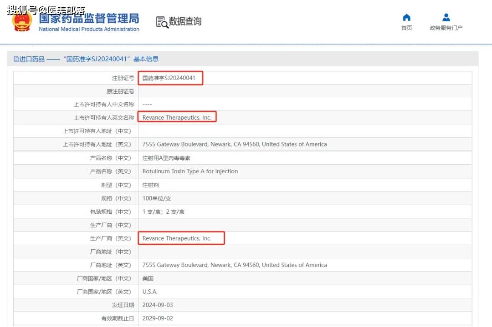492x327 pixels.
Task: Select Botulinum Toxin Type A for Injection
Action: tap(190, 171)
